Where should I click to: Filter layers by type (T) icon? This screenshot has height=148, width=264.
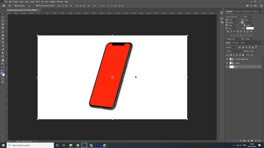click(246, 47)
